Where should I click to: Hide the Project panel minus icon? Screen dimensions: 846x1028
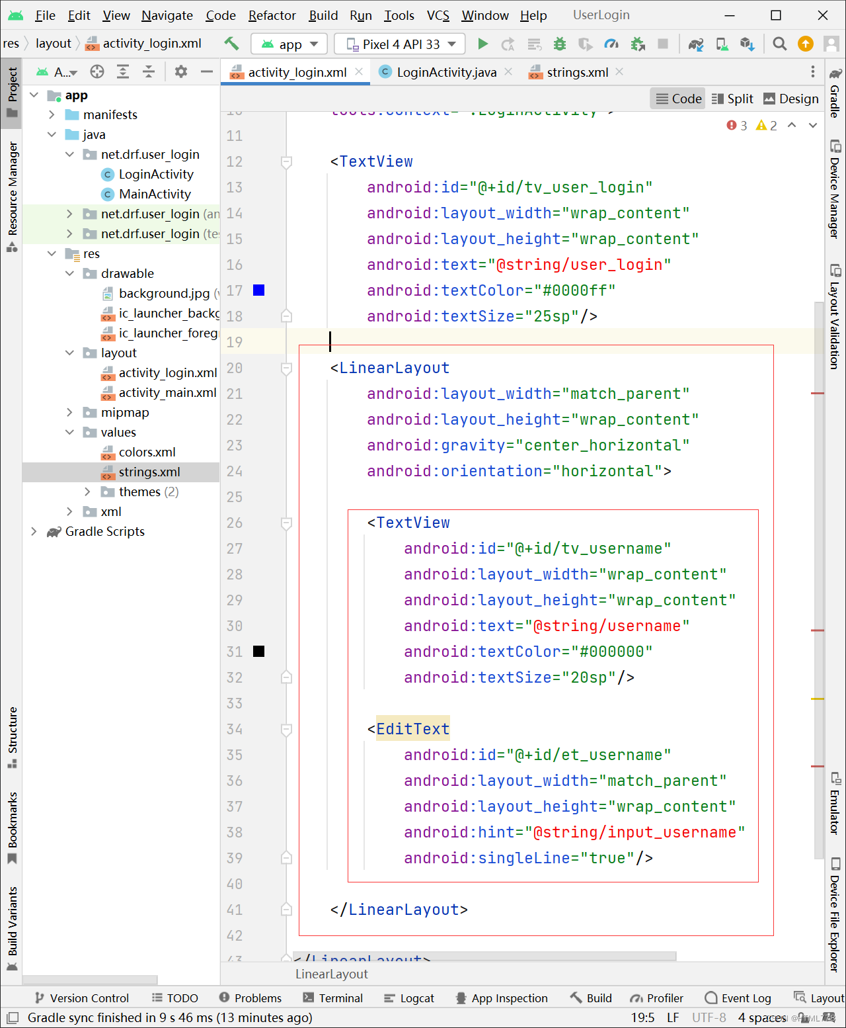207,71
